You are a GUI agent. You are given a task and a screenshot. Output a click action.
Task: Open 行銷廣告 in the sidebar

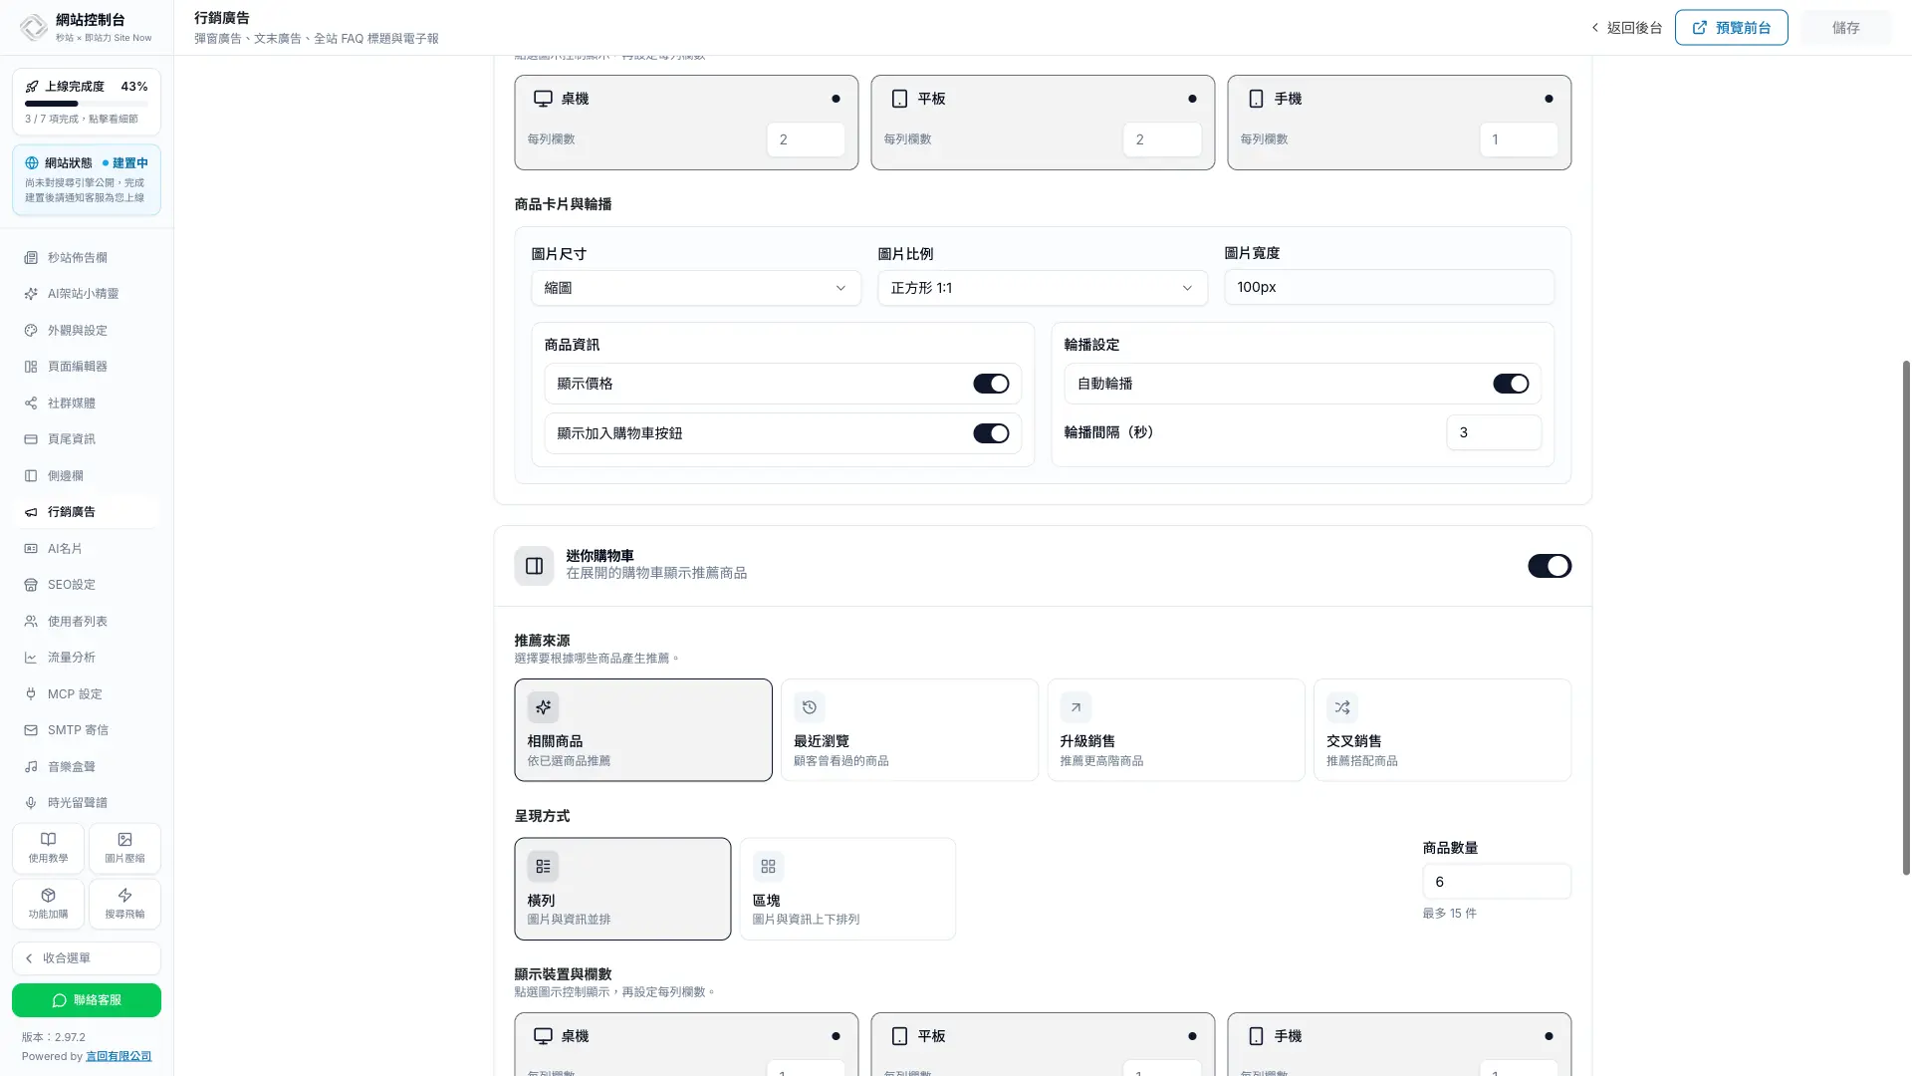[x=87, y=512]
